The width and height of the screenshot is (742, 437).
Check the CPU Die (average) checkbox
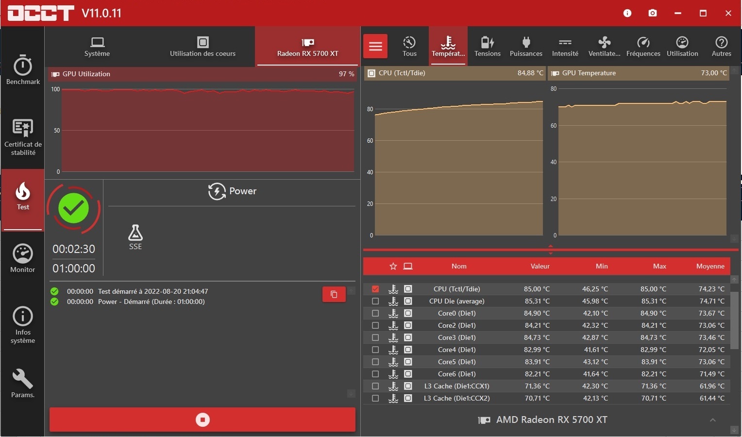pyautogui.click(x=375, y=301)
